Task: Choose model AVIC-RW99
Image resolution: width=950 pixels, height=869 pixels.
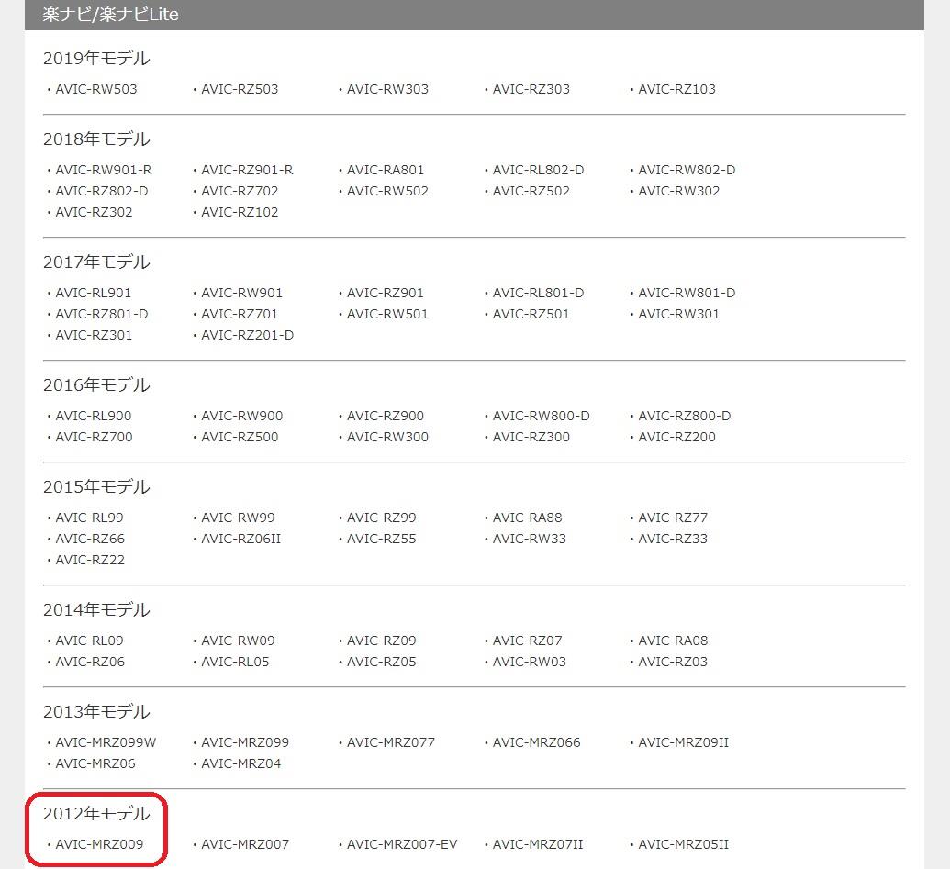Action: click(x=238, y=518)
